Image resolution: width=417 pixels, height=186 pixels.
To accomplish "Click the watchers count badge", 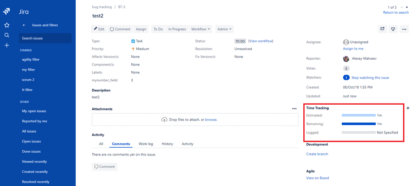I will [346, 78].
